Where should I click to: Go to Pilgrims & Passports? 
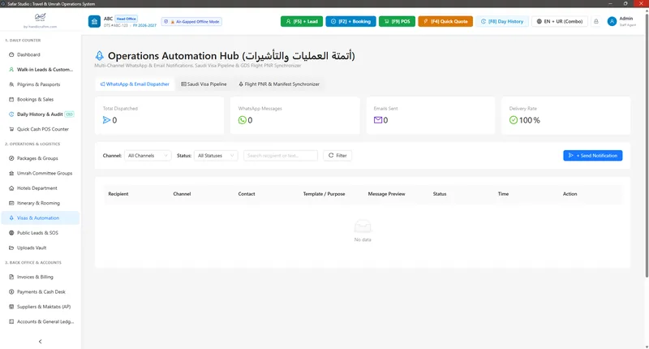click(x=40, y=84)
